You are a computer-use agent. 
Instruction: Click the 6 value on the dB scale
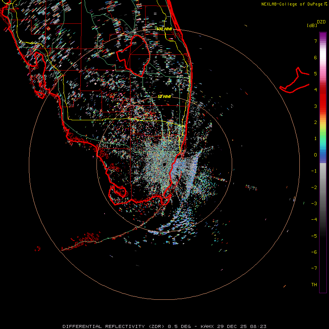pyautogui.click(x=315, y=57)
